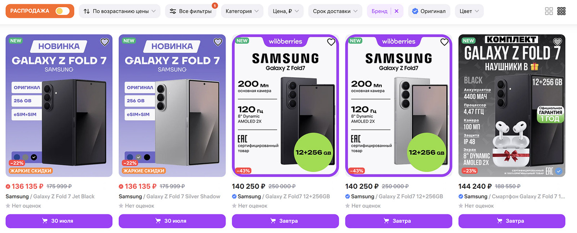Click Завтра cart button under bundle card
Screen dimensions: 577x233
512,221
